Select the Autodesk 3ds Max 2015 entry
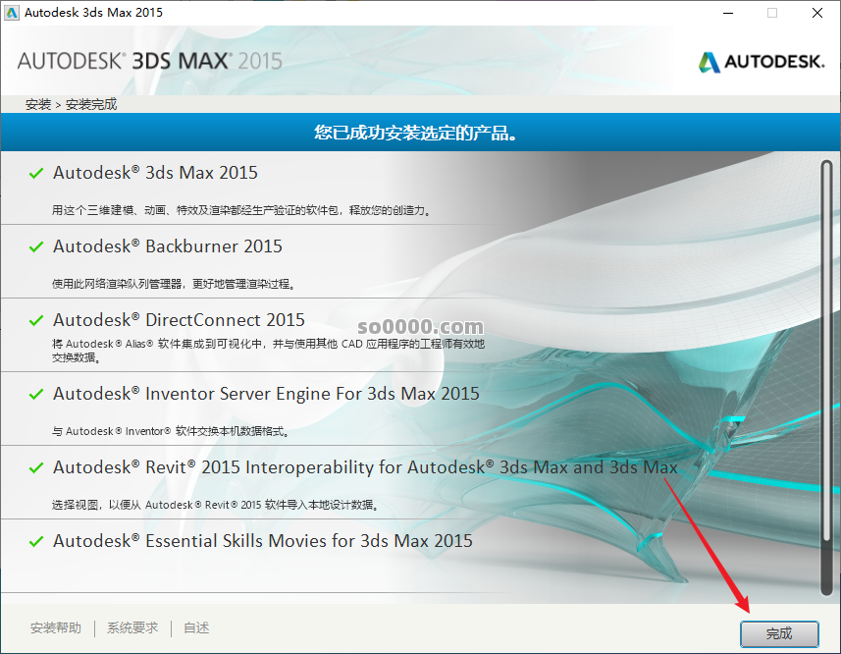 pyautogui.click(x=155, y=173)
